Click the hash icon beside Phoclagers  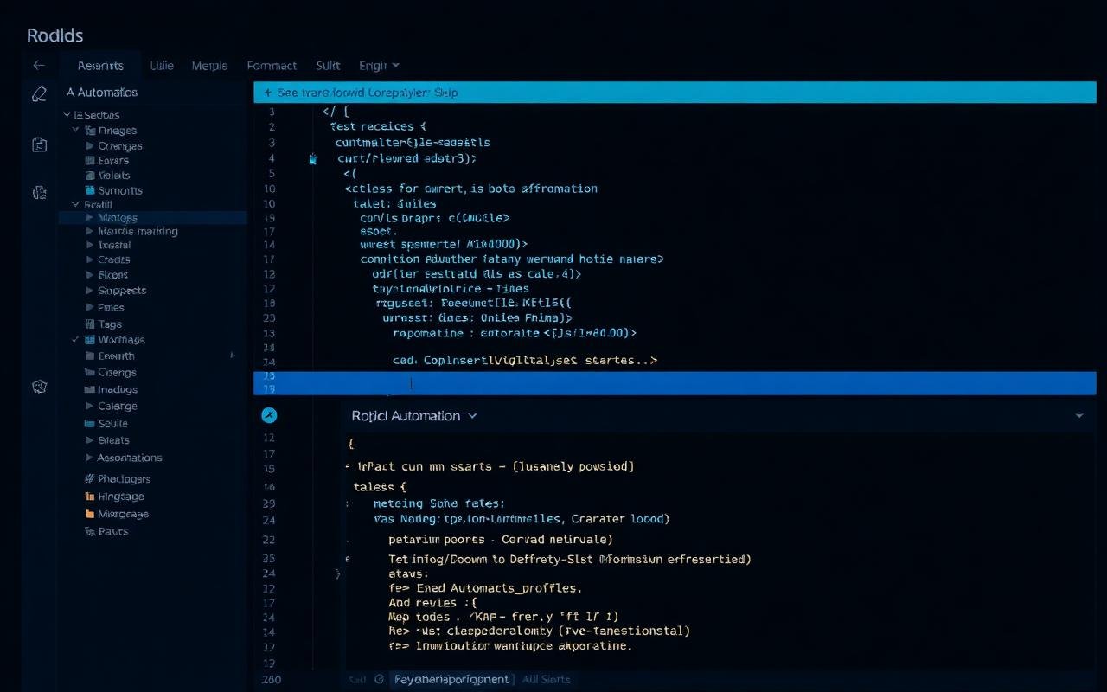90,478
